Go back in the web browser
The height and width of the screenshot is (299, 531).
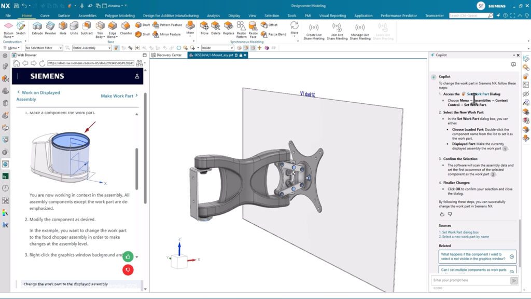point(25,63)
